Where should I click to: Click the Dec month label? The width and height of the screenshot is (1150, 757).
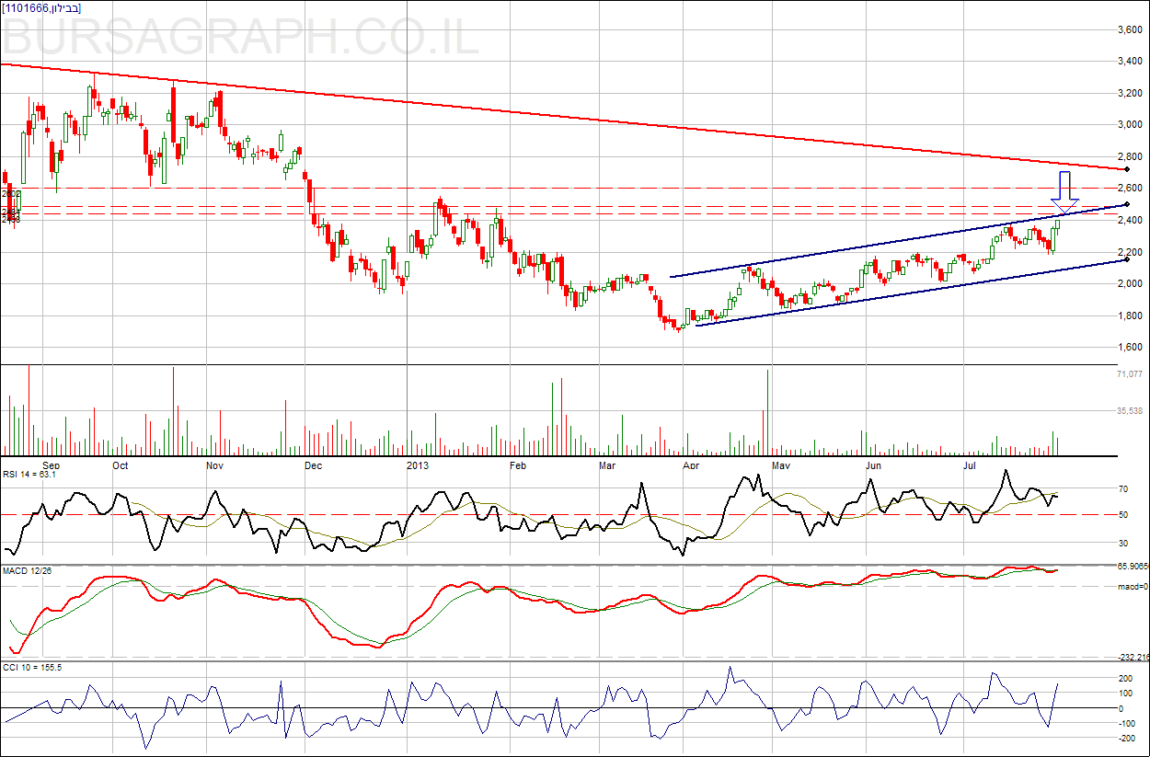[313, 465]
